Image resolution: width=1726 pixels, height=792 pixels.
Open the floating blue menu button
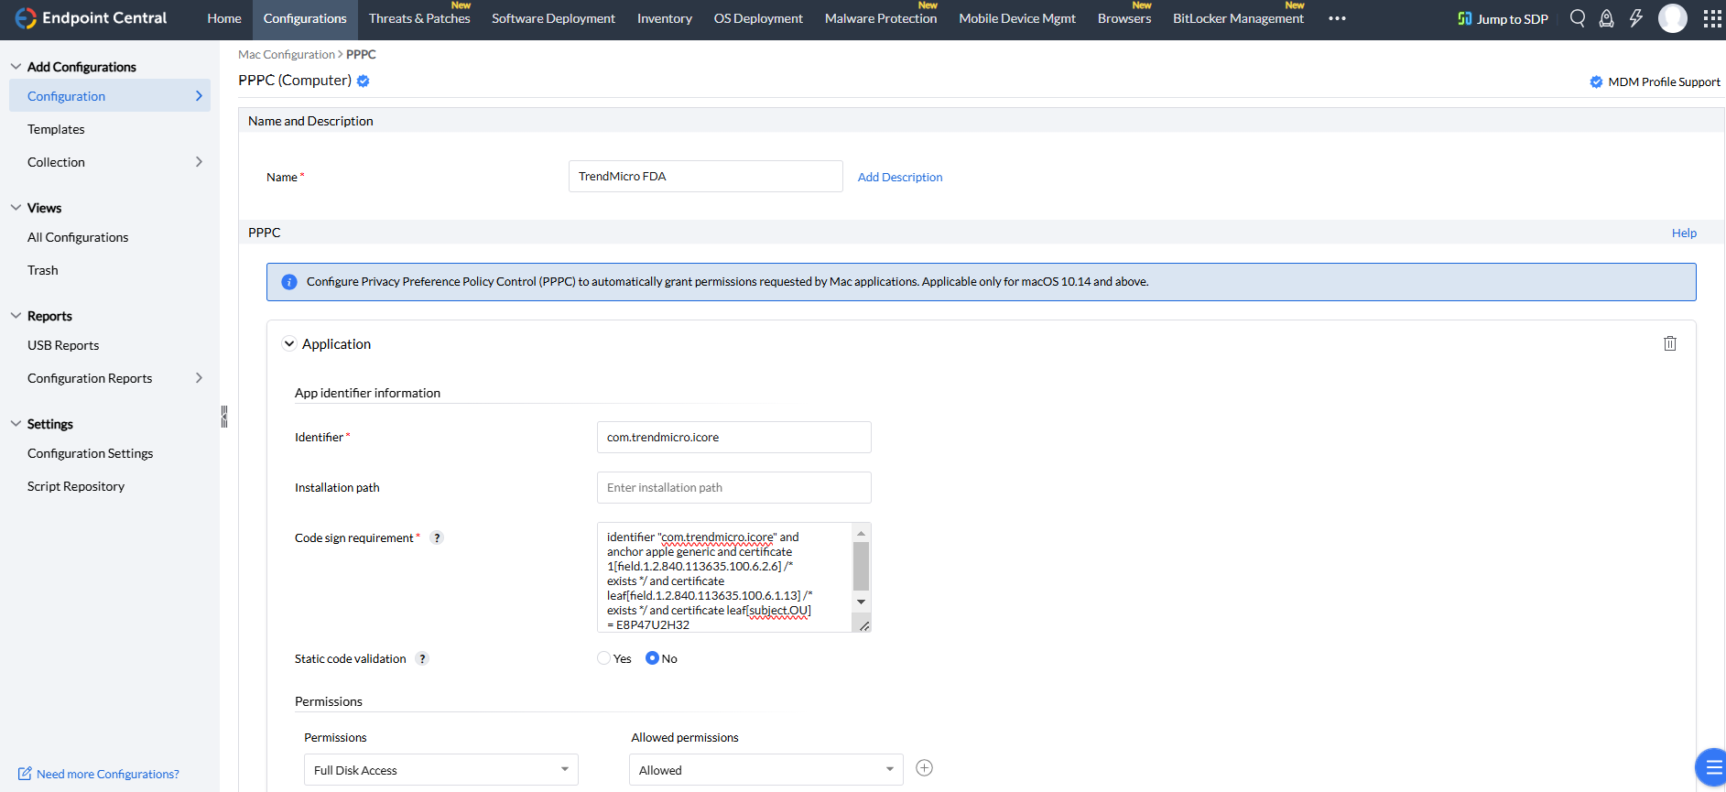click(1711, 768)
